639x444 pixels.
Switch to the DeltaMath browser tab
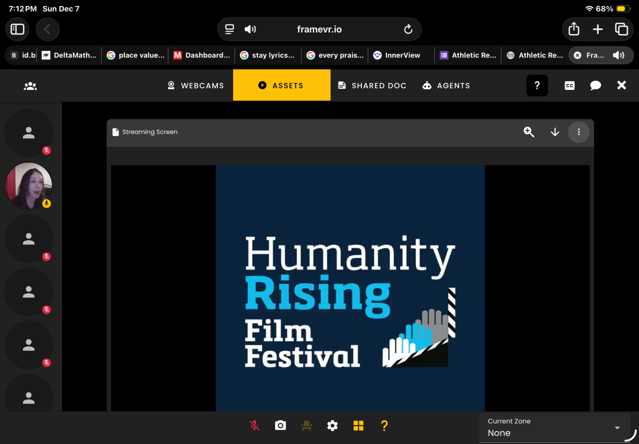tap(69, 55)
